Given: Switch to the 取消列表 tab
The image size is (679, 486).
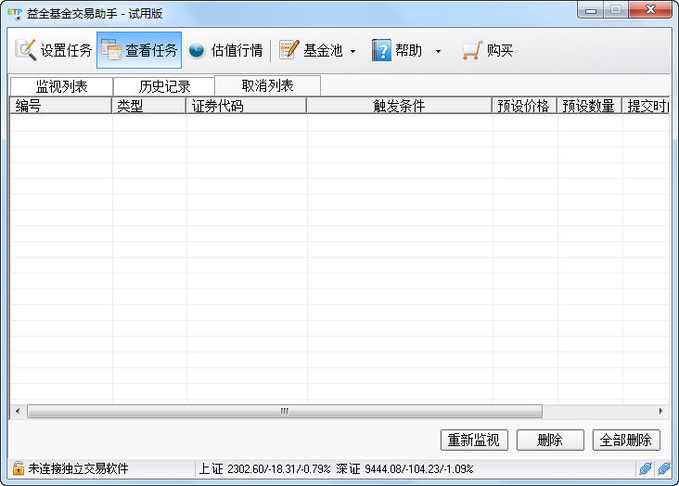Looking at the screenshot, I should tap(268, 85).
